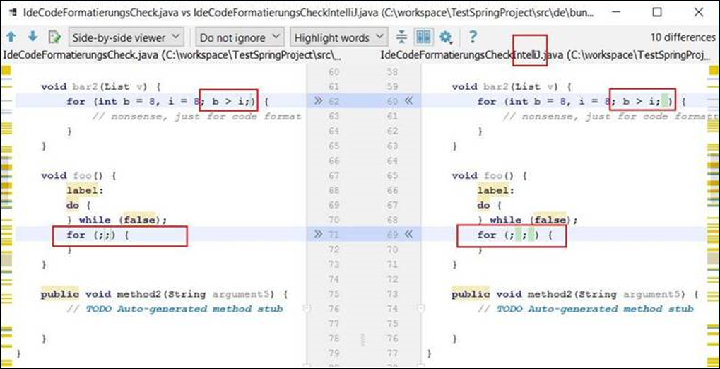Viewport: 720px width, 369px height.
Task: Open the Highlight words dropdown
Action: 340,37
